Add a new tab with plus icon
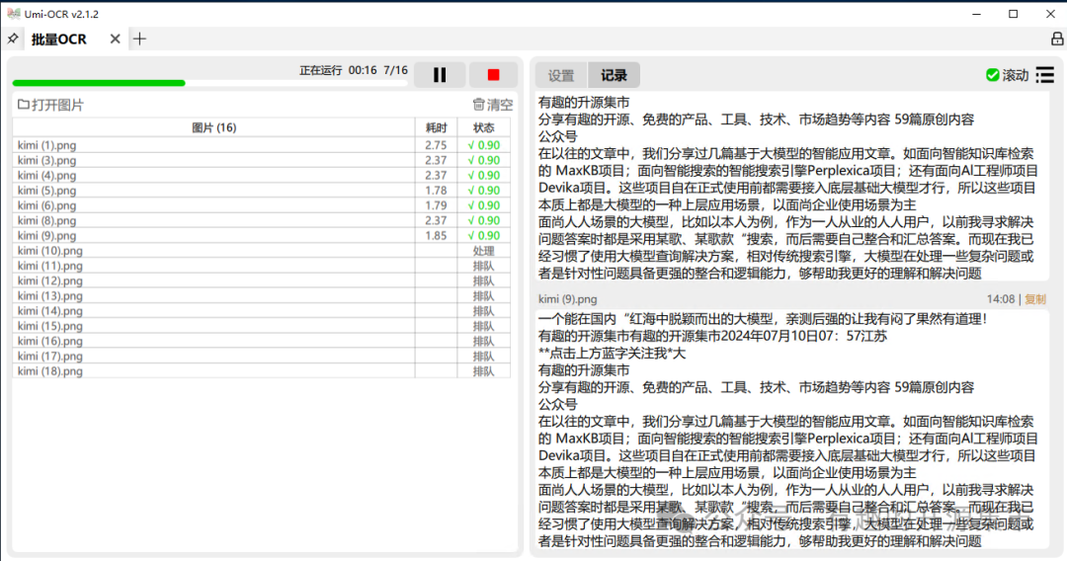1067x561 pixels. click(140, 39)
